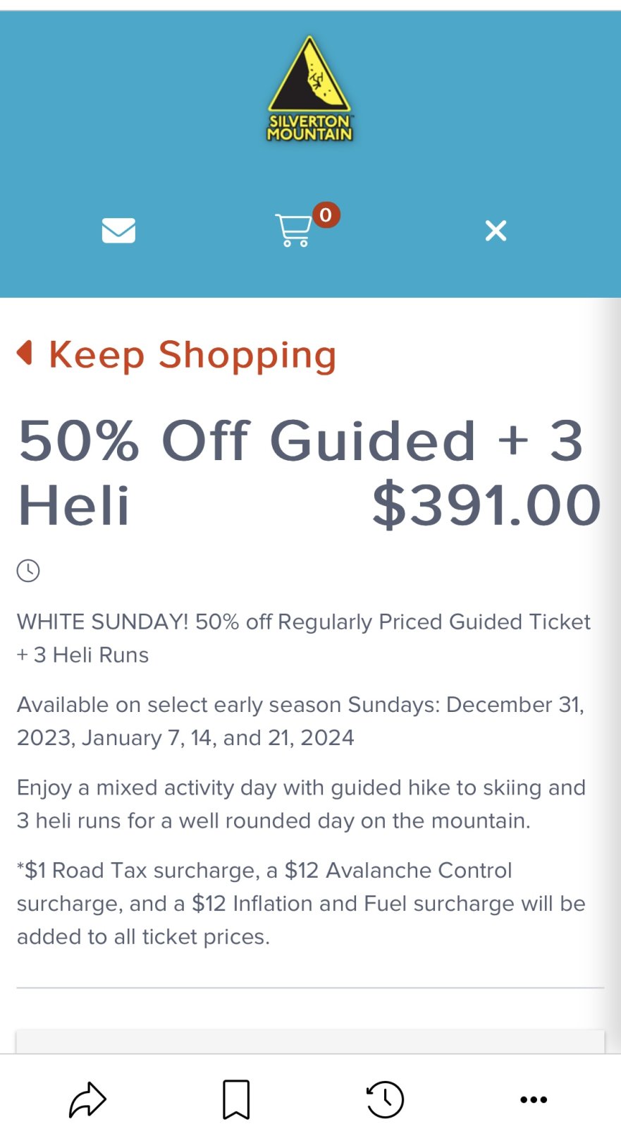Click the $391.00 price
The image size is (621, 1129).
click(486, 505)
